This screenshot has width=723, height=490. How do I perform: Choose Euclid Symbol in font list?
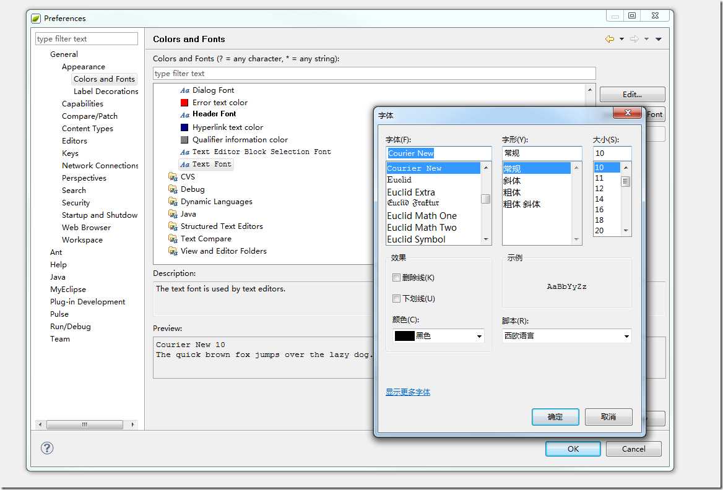pyautogui.click(x=417, y=239)
